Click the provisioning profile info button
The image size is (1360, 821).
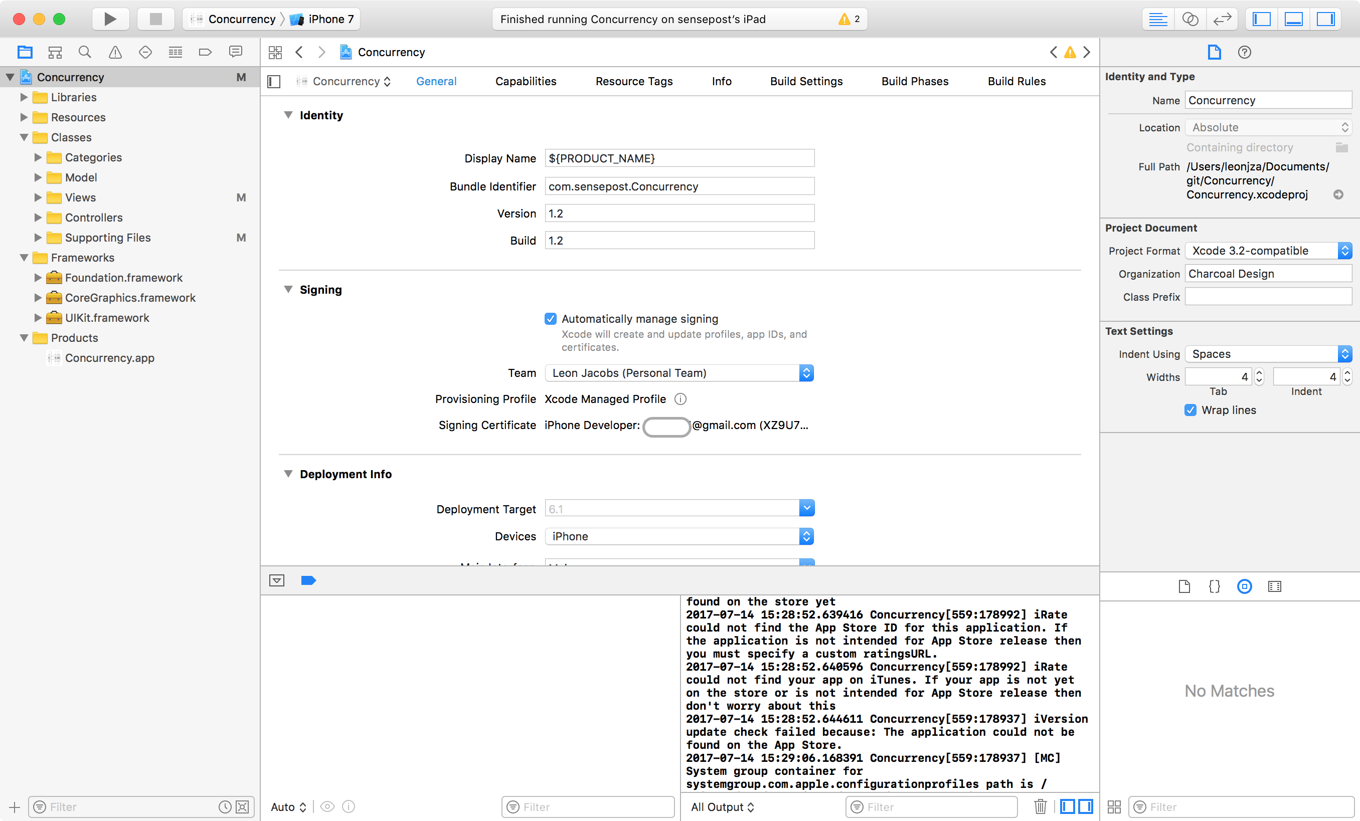click(x=680, y=399)
